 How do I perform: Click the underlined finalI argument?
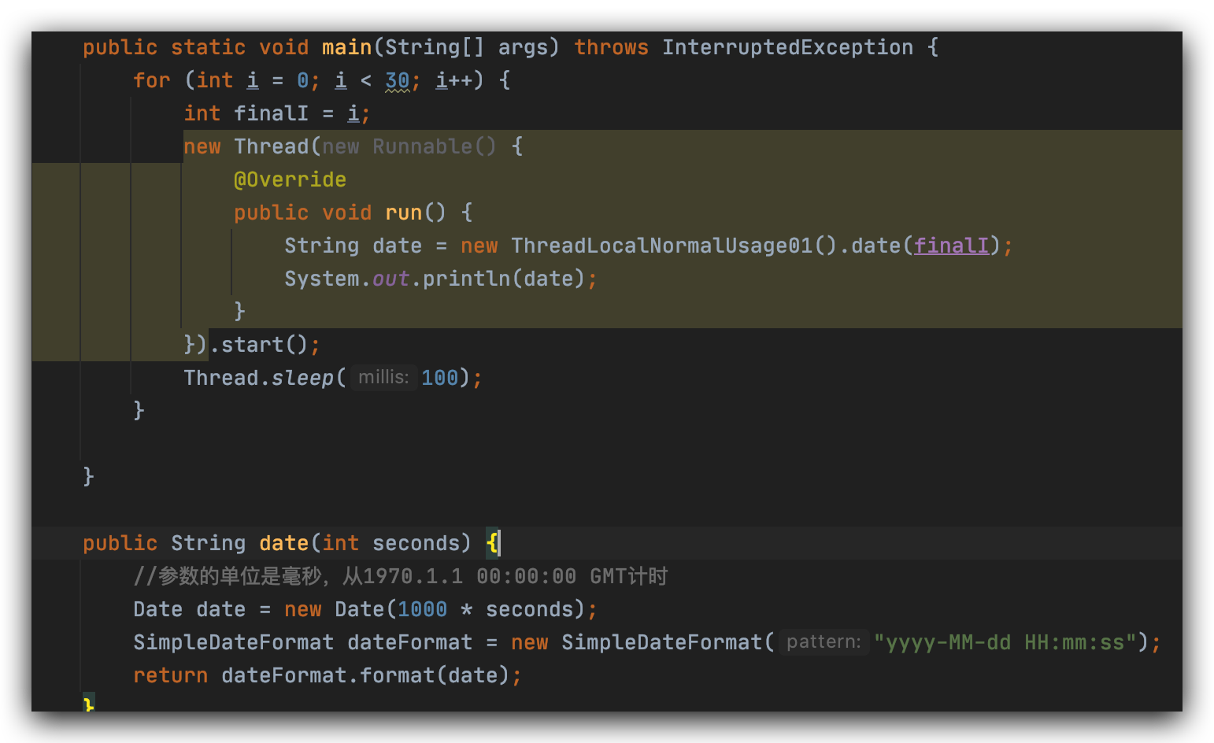(x=951, y=246)
